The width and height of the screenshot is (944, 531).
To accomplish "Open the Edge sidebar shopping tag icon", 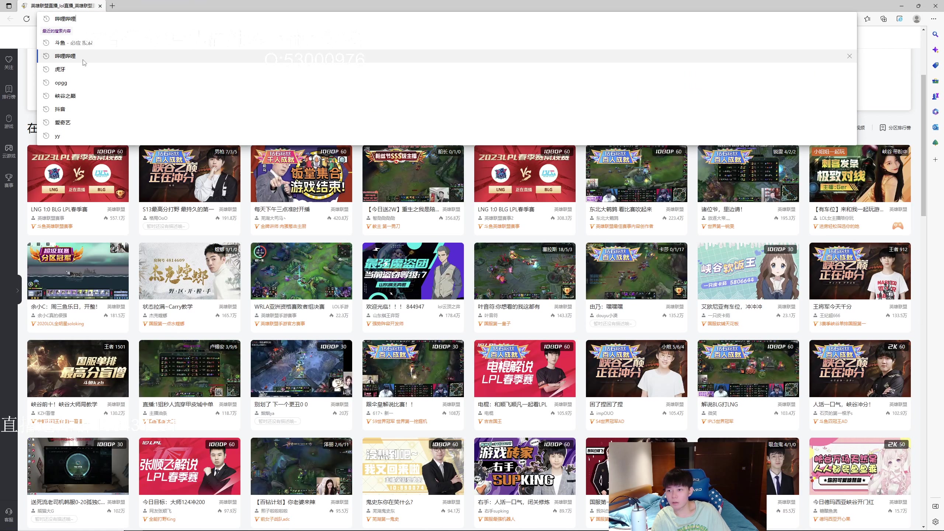I will 936,65.
